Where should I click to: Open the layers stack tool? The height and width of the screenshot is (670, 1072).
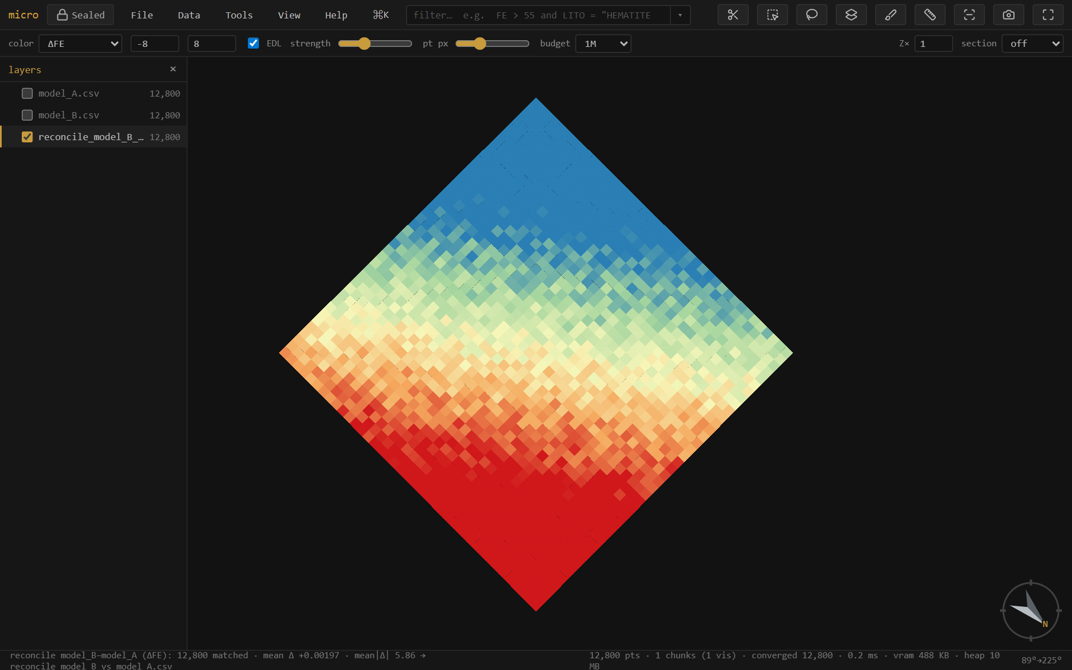[851, 15]
